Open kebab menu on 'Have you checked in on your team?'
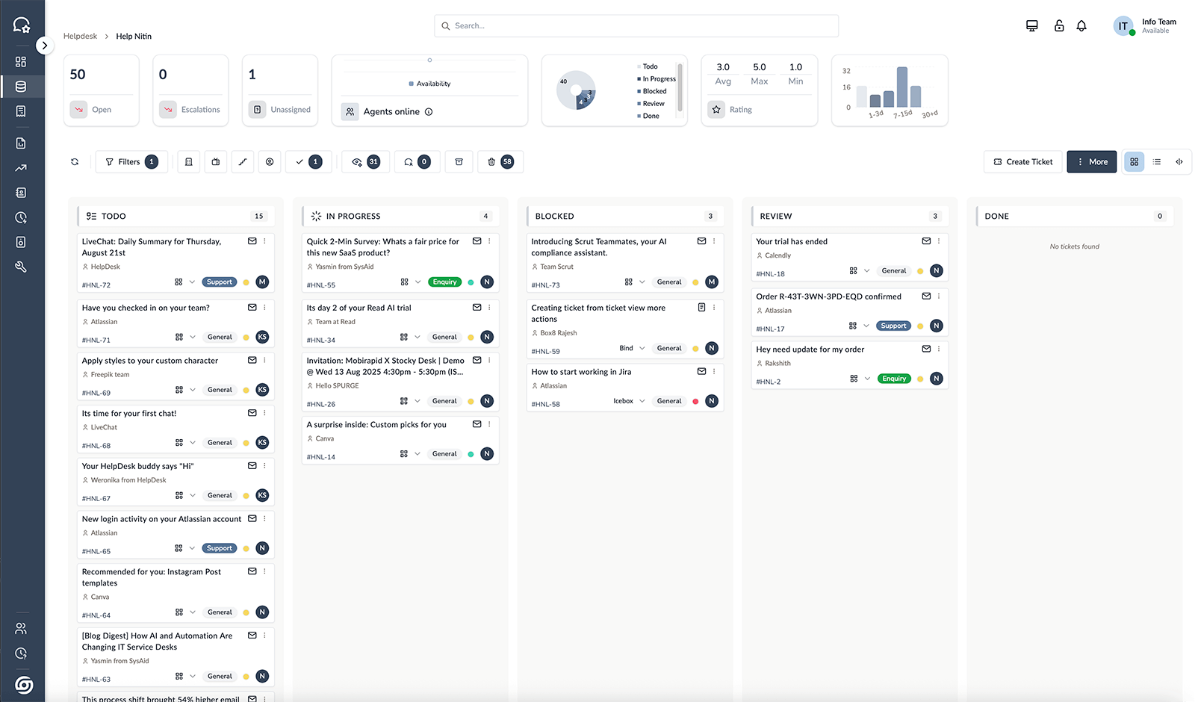This screenshot has height=702, width=1195. coord(264,307)
